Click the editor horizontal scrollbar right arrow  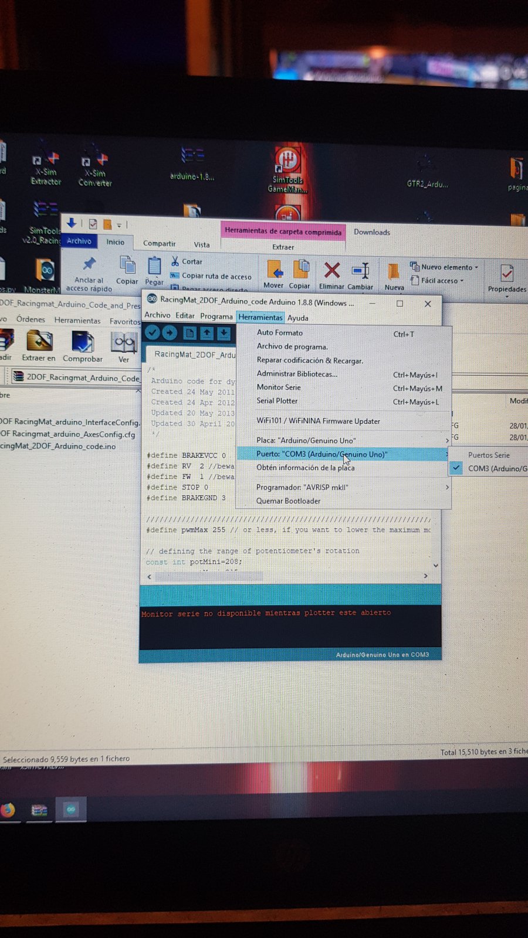(426, 576)
